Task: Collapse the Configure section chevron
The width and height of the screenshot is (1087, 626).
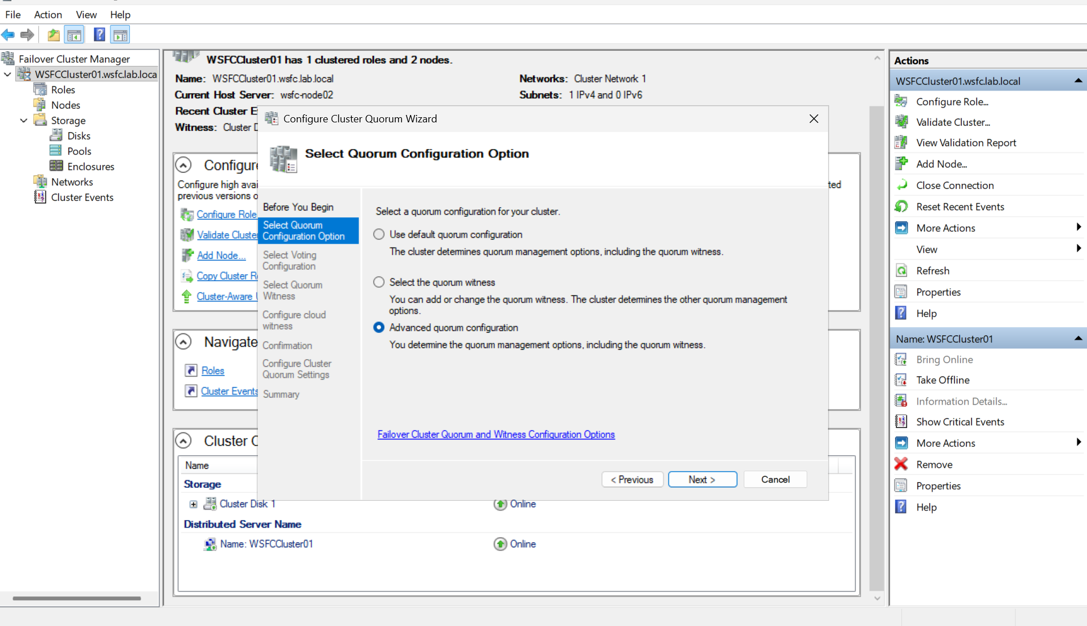Action: coord(183,165)
